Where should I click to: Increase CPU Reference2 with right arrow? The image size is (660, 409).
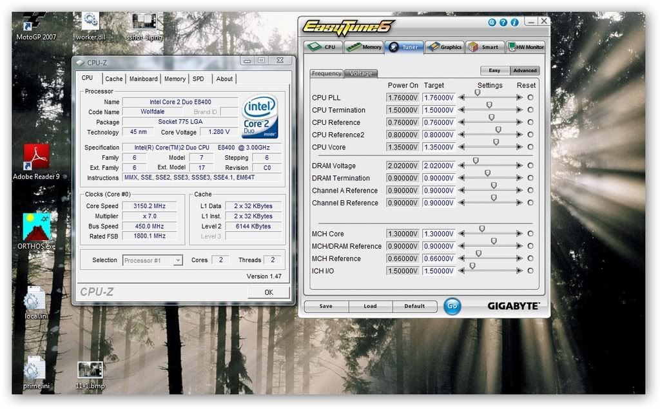pyautogui.click(x=519, y=135)
